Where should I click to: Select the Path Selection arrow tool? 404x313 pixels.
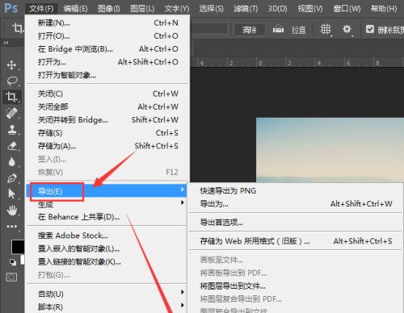11,194
